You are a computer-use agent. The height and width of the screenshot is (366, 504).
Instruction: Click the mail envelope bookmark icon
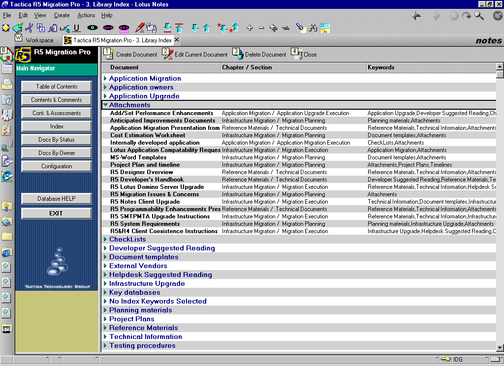(x=7, y=84)
